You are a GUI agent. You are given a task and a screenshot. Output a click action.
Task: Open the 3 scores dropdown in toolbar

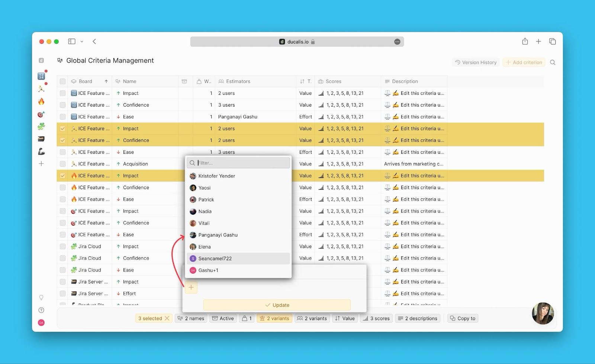click(x=376, y=318)
